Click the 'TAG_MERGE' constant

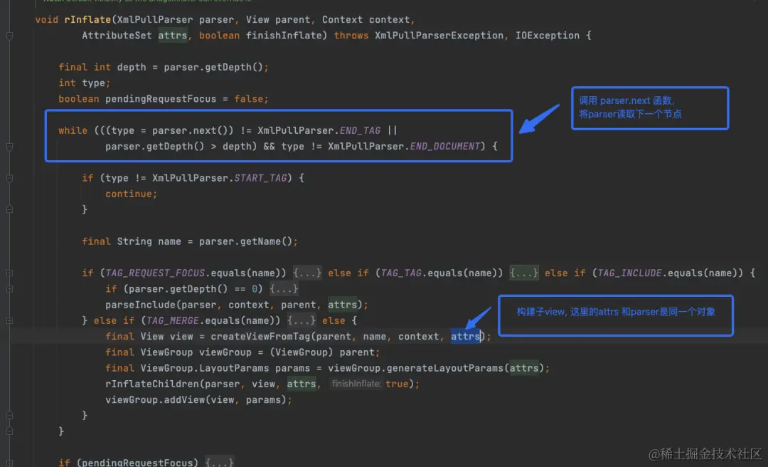(x=172, y=320)
